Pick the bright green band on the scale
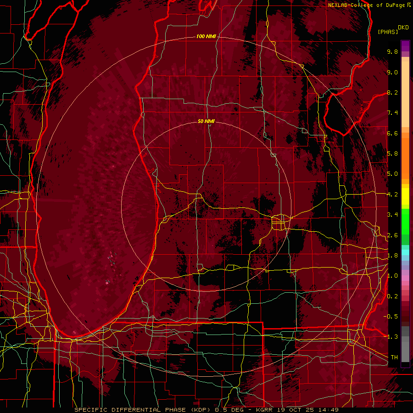Viewport: 413px width, 413px height. click(x=405, y=221)
